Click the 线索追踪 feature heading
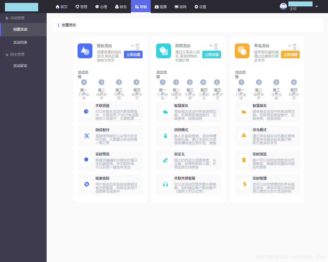The width and height of the screenshot is (328, 262). coord(102,178)
